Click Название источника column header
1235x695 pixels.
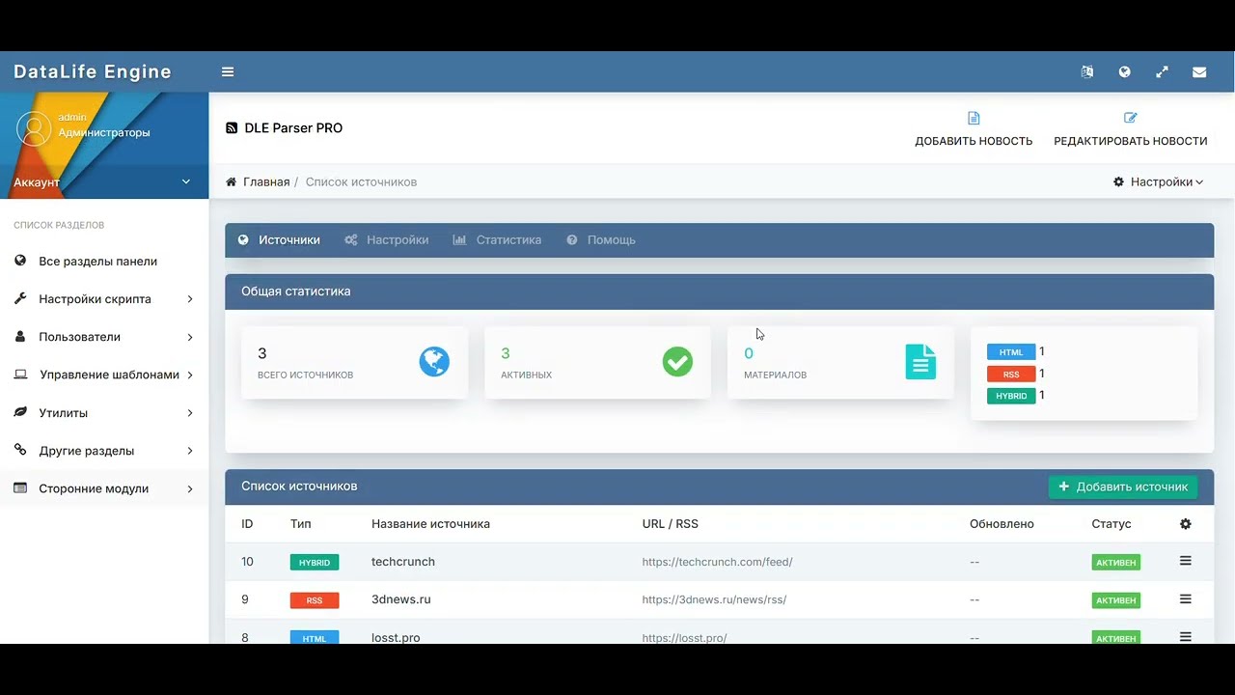(x=430, y=524)
